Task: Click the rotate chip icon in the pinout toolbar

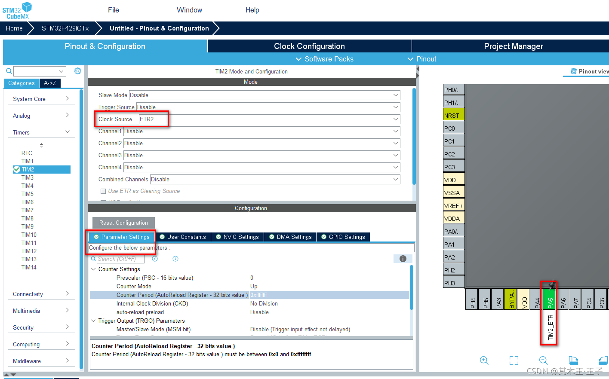Action: (573, 361)
